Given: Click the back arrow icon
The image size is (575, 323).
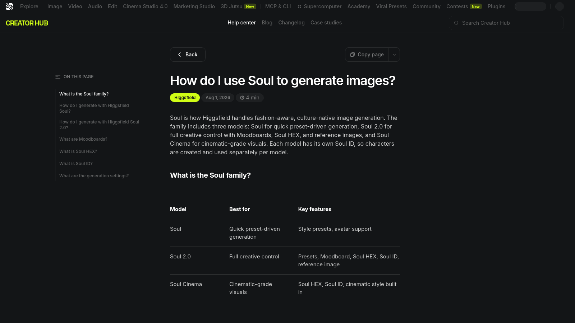Looking at the screenshot, I should [x=180, y=55].
